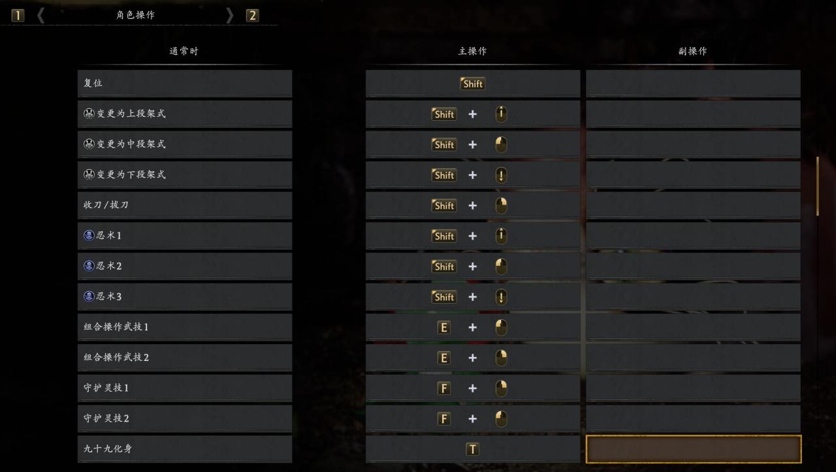Click the mouse icon in 变更为下段架式 row

click(501, 175)
